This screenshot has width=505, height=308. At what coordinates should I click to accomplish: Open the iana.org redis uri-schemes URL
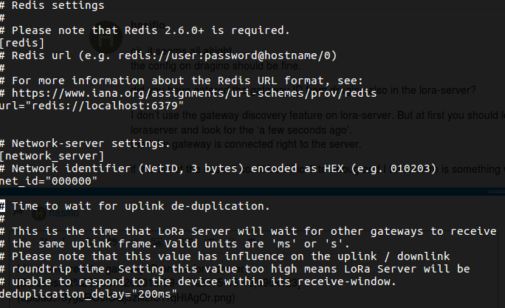click(x=194, y=93)
